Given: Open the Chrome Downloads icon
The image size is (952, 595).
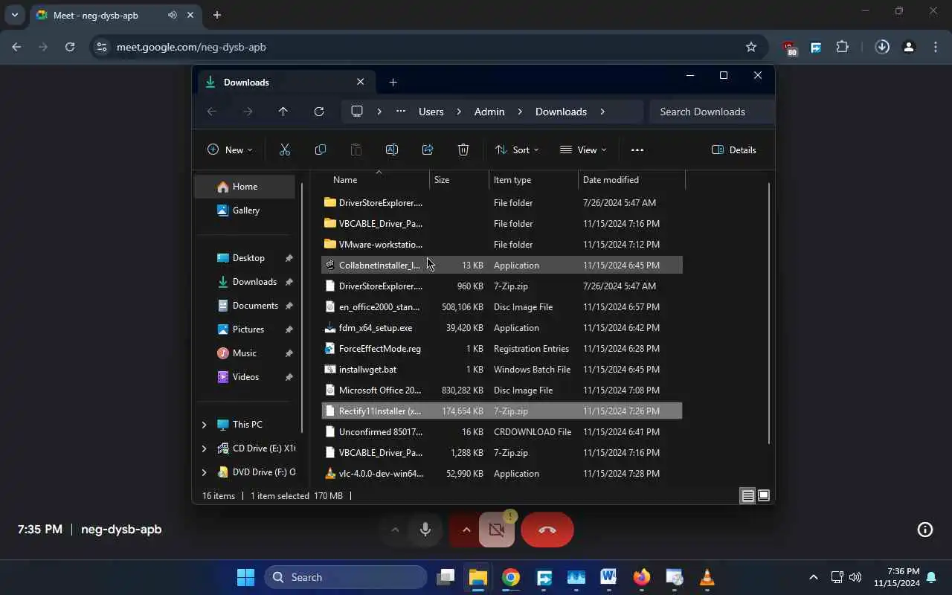Looking at the screenshot, I should point(882,47).
